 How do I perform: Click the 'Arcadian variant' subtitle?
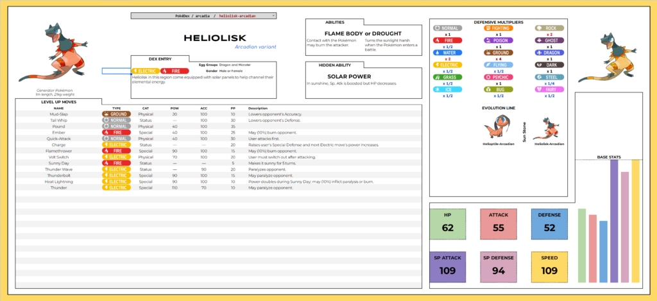(x=255, y=47)
